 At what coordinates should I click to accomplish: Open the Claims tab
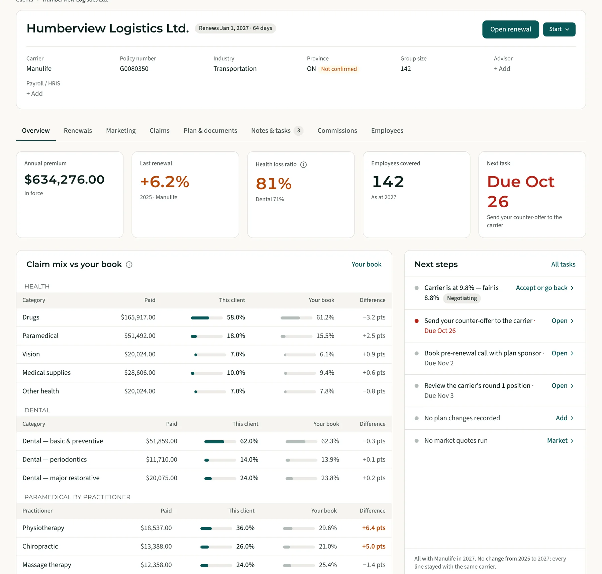pyautogui.click(x=160, y=131)
